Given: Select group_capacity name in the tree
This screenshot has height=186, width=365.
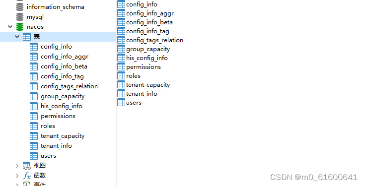Looking at the screenshot, I should click(x=63, y=96).
